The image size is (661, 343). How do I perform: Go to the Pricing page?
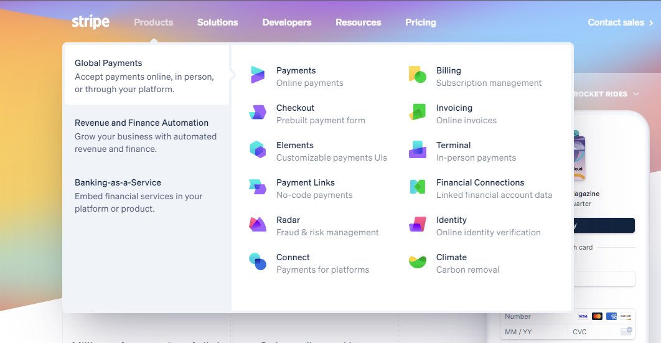point(421,22)
